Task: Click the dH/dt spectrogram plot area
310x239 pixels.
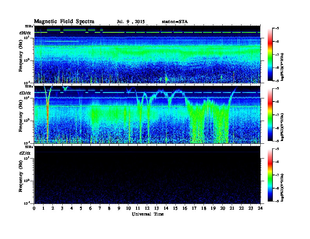Action: pos(147,54)
